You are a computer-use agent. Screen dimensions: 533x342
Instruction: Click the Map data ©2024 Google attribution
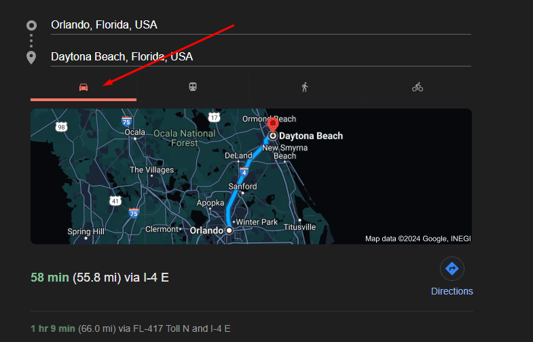pyautogui.click(x=418, y=238)
